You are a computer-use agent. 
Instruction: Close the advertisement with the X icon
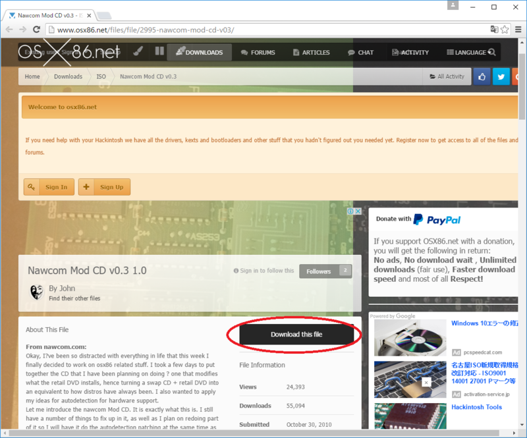coord(358,211)
